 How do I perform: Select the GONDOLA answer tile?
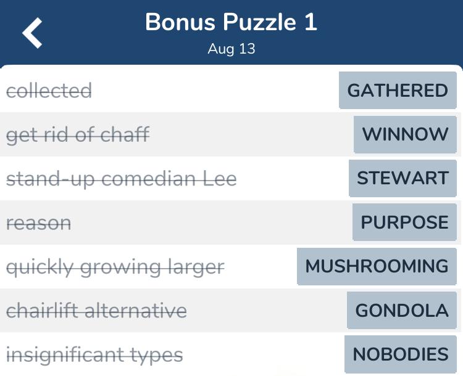click(x=402, y=310)
